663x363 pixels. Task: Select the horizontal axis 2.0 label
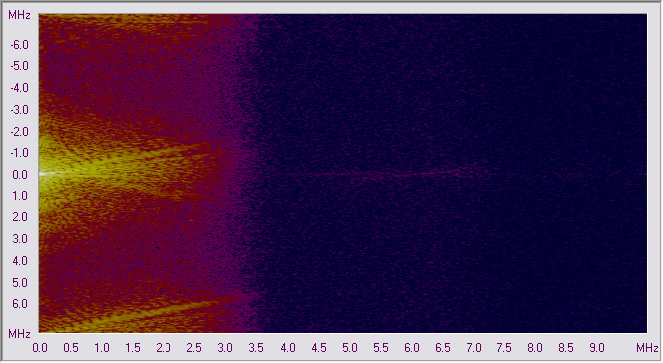pos(164,348)
